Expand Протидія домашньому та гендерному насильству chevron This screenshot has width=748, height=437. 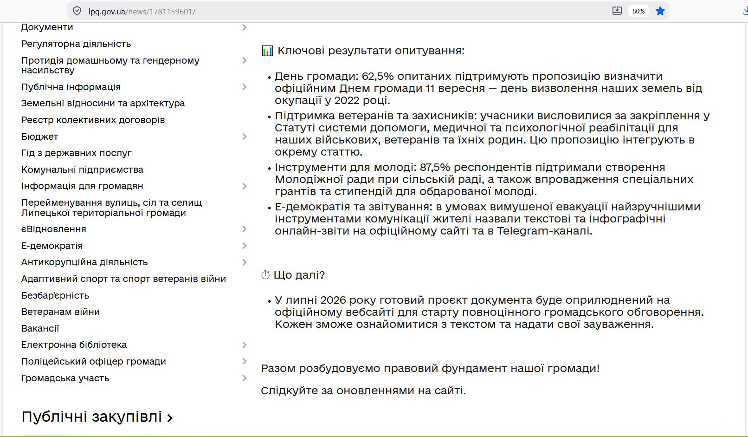245,60
